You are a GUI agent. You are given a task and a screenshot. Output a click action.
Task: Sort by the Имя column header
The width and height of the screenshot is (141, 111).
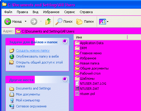[101, 37]
